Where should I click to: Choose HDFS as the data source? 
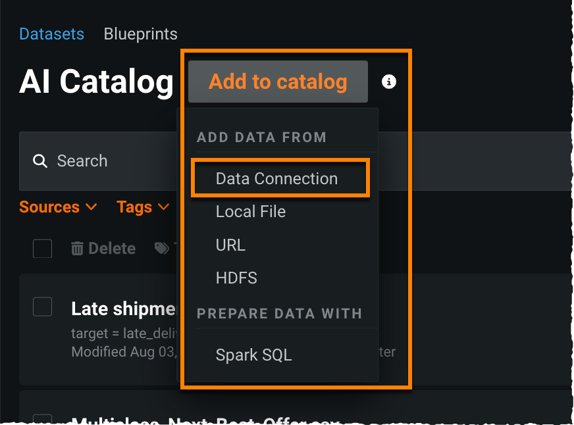click(x=236, y=278)
